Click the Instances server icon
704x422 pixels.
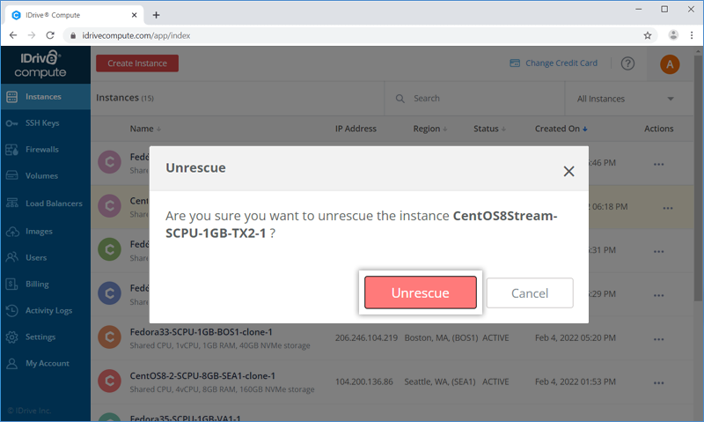tap(12, 97)
